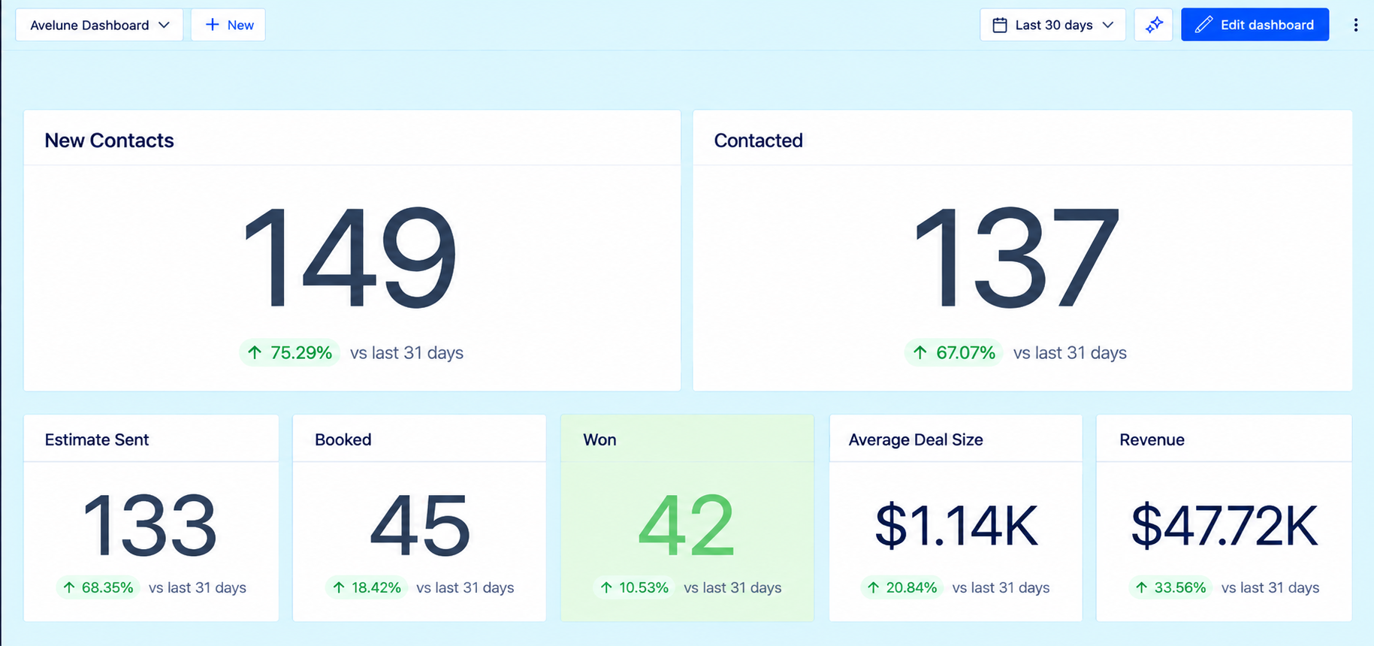This screenshot has width=1374, height=646.
Task: Open the three-dot more options menu
Action: (x=1356, y=25)
